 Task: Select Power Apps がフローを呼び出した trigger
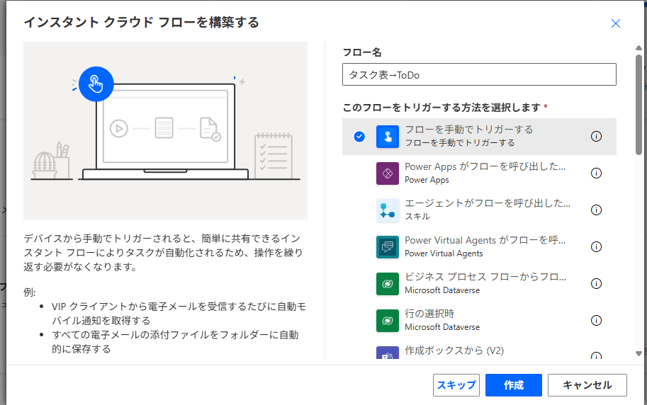pos(479,173)
